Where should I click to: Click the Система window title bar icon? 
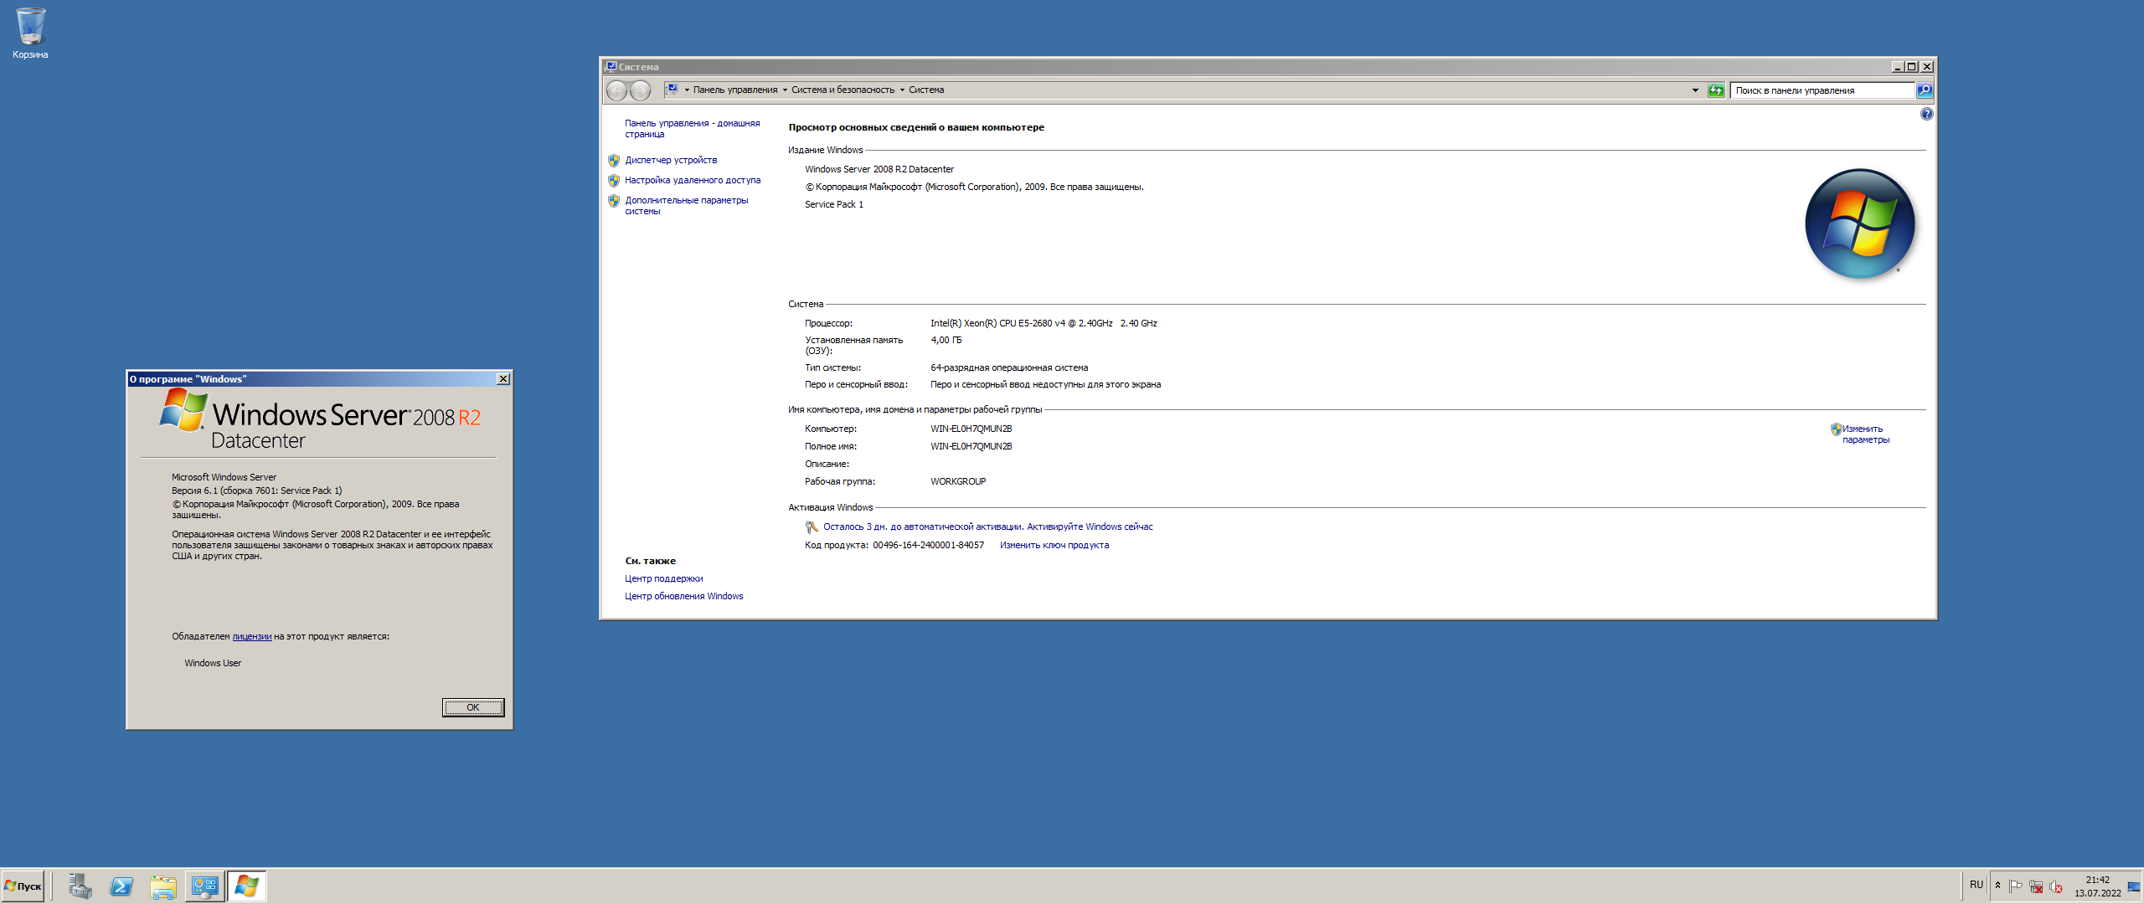[x=611, y=67]
